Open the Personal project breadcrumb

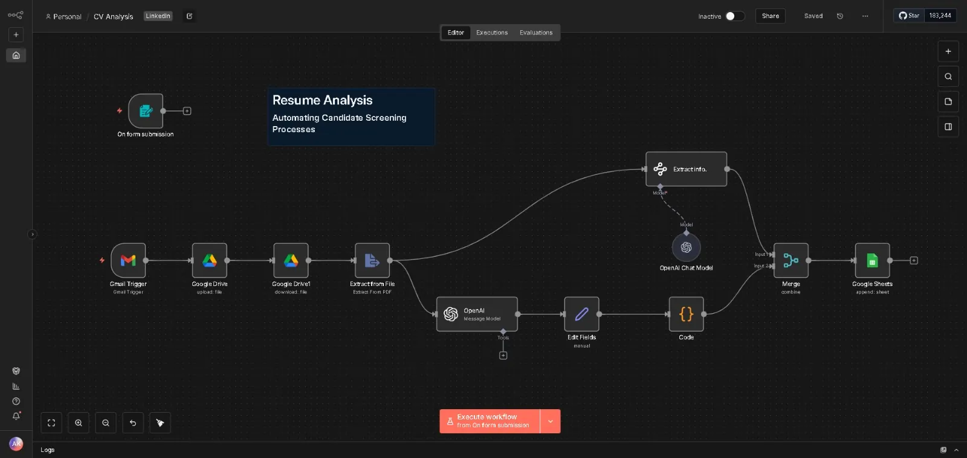tap(63, 17)
